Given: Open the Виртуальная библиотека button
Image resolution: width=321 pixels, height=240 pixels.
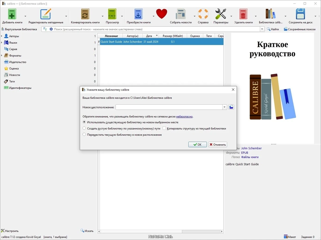Looking at the screenshot, I should 19,29.
